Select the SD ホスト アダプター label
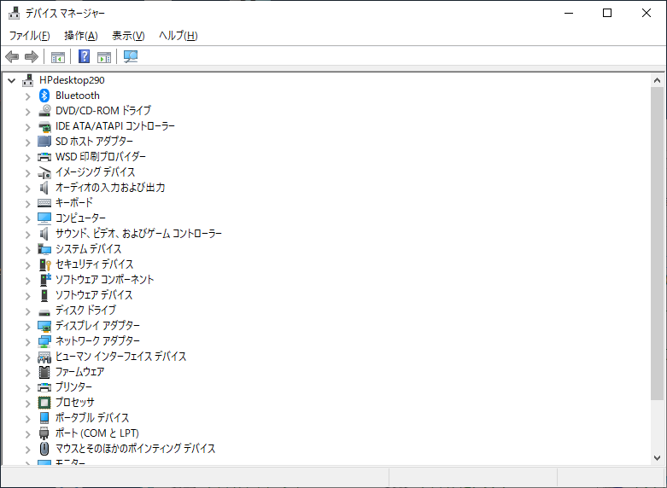Screen dimensions: 667x488 click(95, 142)
